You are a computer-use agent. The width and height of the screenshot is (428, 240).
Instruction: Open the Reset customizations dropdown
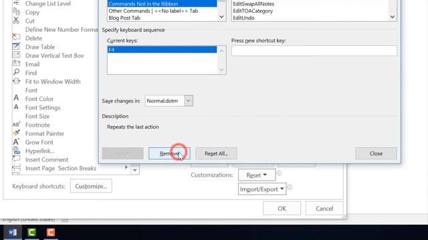point(257,175)
